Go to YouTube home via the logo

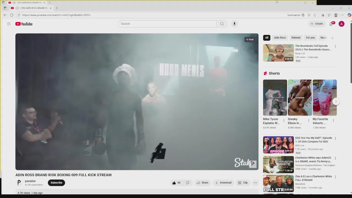click(24, 24)
